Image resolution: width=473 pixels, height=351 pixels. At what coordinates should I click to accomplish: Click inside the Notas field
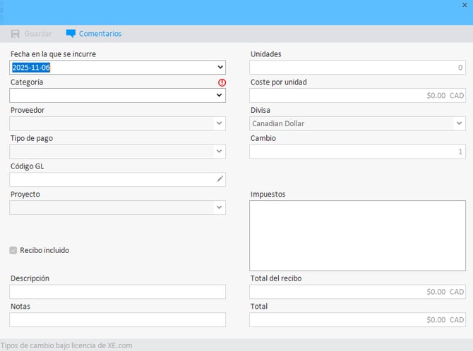point(117,320)
